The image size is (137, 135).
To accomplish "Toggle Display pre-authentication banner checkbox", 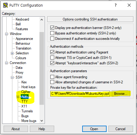I will [52, 28].
